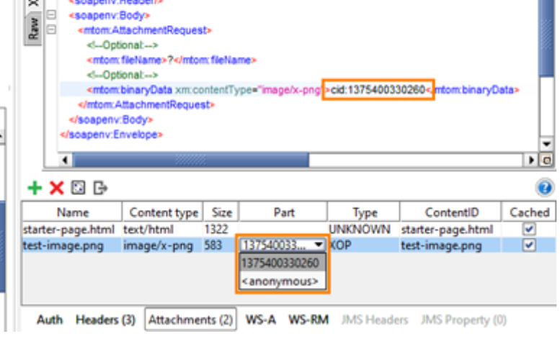Image resolution: width=560 pixels, height=344 pixels.
Task: Sort by the Content type column header
Action: (164, 212)
